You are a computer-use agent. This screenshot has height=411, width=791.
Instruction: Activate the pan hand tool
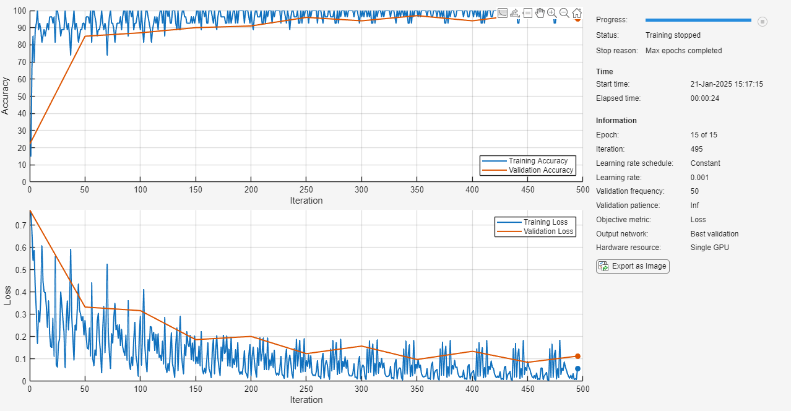540,13
